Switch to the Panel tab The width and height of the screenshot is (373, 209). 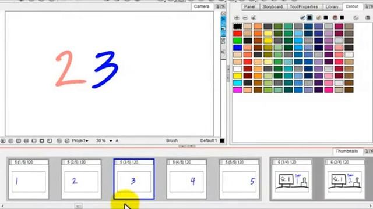coord(250,7)
